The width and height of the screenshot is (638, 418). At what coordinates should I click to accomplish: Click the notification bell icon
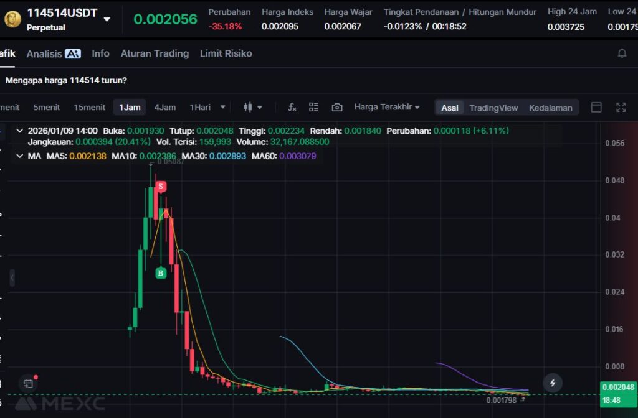pos(622,53)
